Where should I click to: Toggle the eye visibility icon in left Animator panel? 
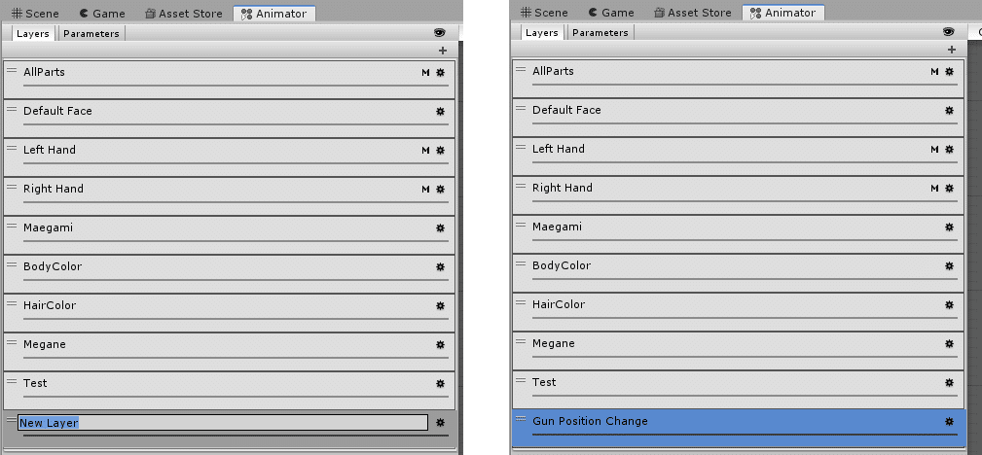pyautogui.click(x=439, y=32)
